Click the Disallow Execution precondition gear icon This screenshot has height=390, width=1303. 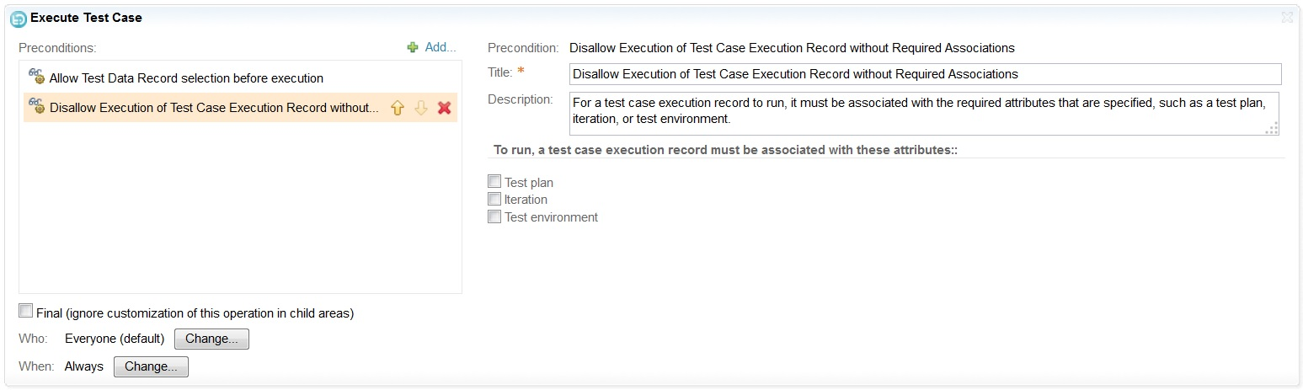36,107
